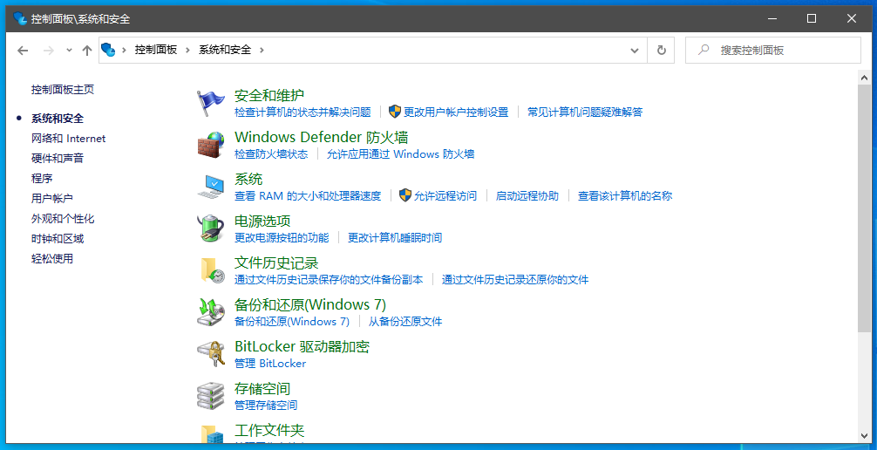Click the shield icon before 更改用户帐户控制设置
Screen dimensions: 877x450
coord(395,112)
